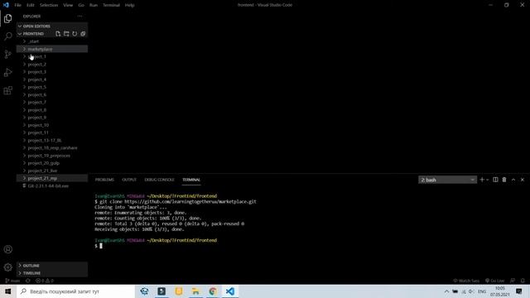Open the Accounts menu icon
Screen dimensions: 530x298
tap(8, 249)
